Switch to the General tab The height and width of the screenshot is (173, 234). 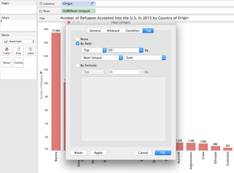[x=95, y=31]
